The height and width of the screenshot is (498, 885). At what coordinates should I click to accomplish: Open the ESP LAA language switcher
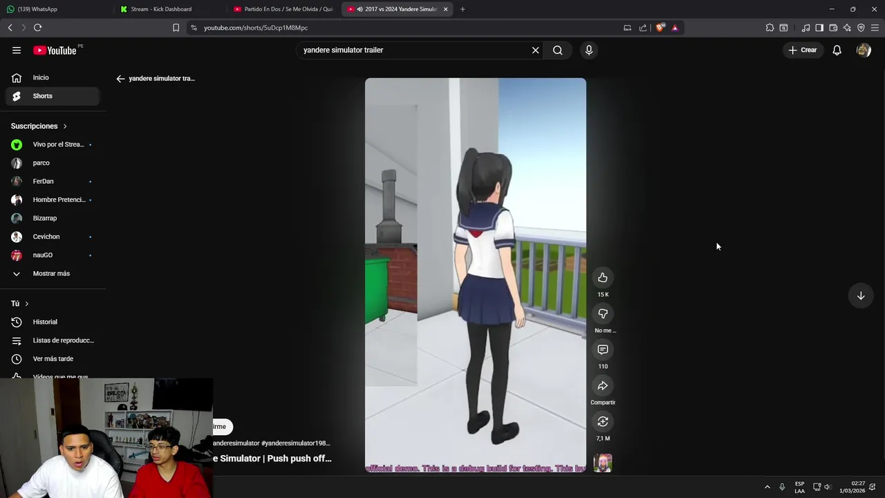(799, 487)
